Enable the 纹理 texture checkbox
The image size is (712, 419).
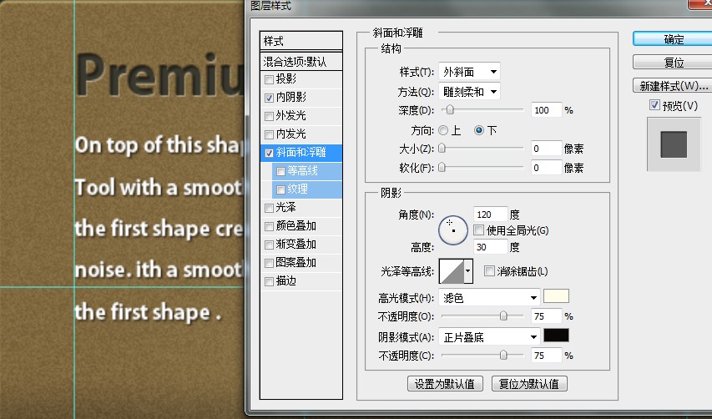click(280, 189)
